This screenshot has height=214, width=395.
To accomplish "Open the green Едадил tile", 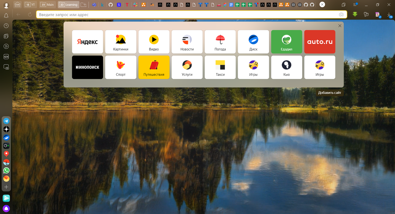I will pyautogui.click(x=287, y=42).
